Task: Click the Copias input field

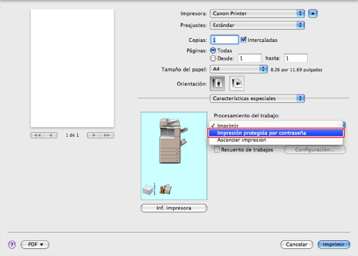Action: tap(224, 40)
